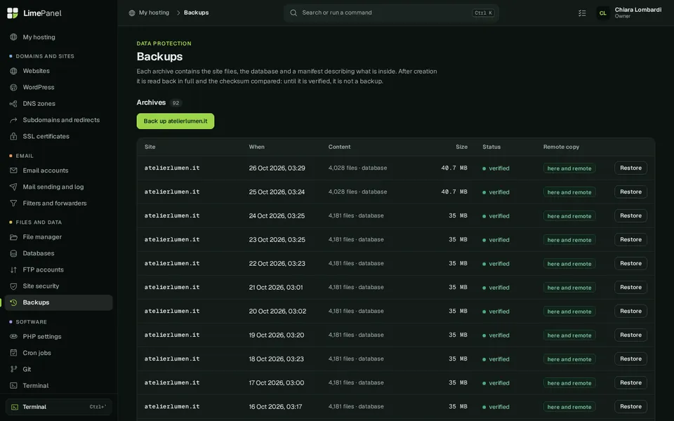Click the Site column header
The image size is (674, 421).
(150, 147)
